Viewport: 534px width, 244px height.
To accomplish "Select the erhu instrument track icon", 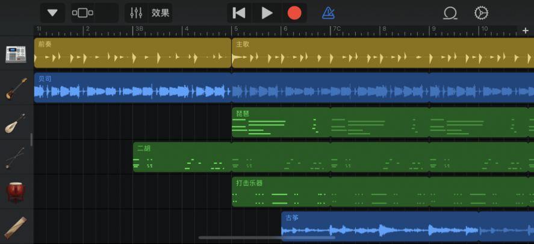I will tap(16, 157).
